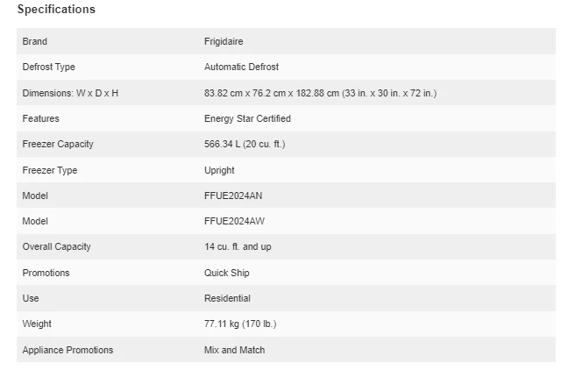Click the Overall Capacity label
Viewport: 575px width, 370px height.
pos(56,247)
